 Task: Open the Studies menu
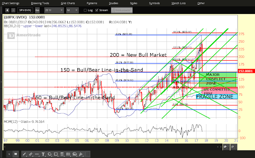point(114,3)
